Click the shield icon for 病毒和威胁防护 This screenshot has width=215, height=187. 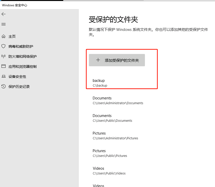[4, 46]
